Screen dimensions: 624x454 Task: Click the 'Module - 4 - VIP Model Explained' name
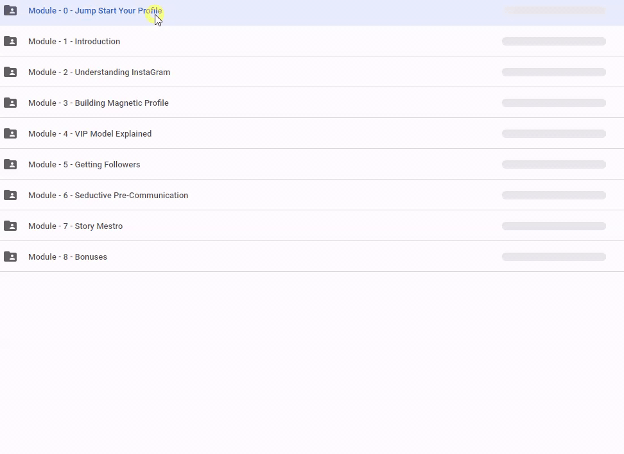pos(90,134)
